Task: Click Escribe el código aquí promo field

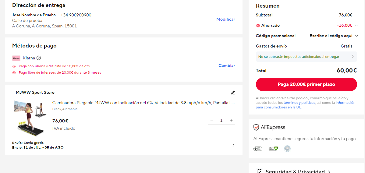Action: click(x=331, y=36)
